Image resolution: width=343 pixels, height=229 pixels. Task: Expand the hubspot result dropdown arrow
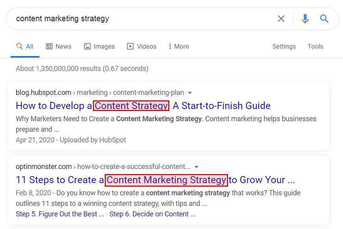(x=190, y=93)
